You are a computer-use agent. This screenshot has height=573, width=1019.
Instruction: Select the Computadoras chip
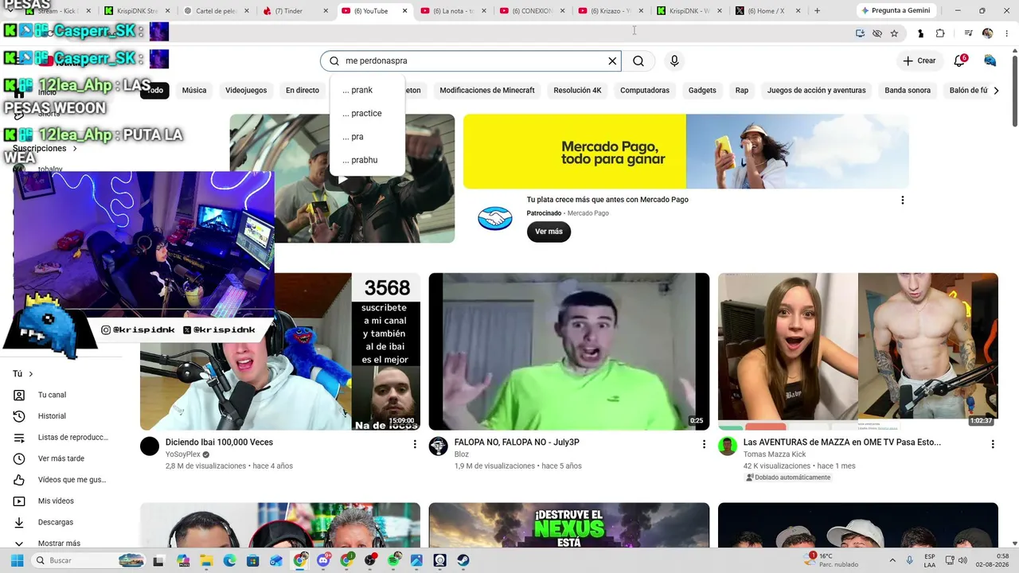tap(645, 91)
